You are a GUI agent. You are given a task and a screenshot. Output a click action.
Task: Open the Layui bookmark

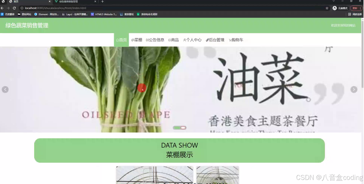point(75,14)
